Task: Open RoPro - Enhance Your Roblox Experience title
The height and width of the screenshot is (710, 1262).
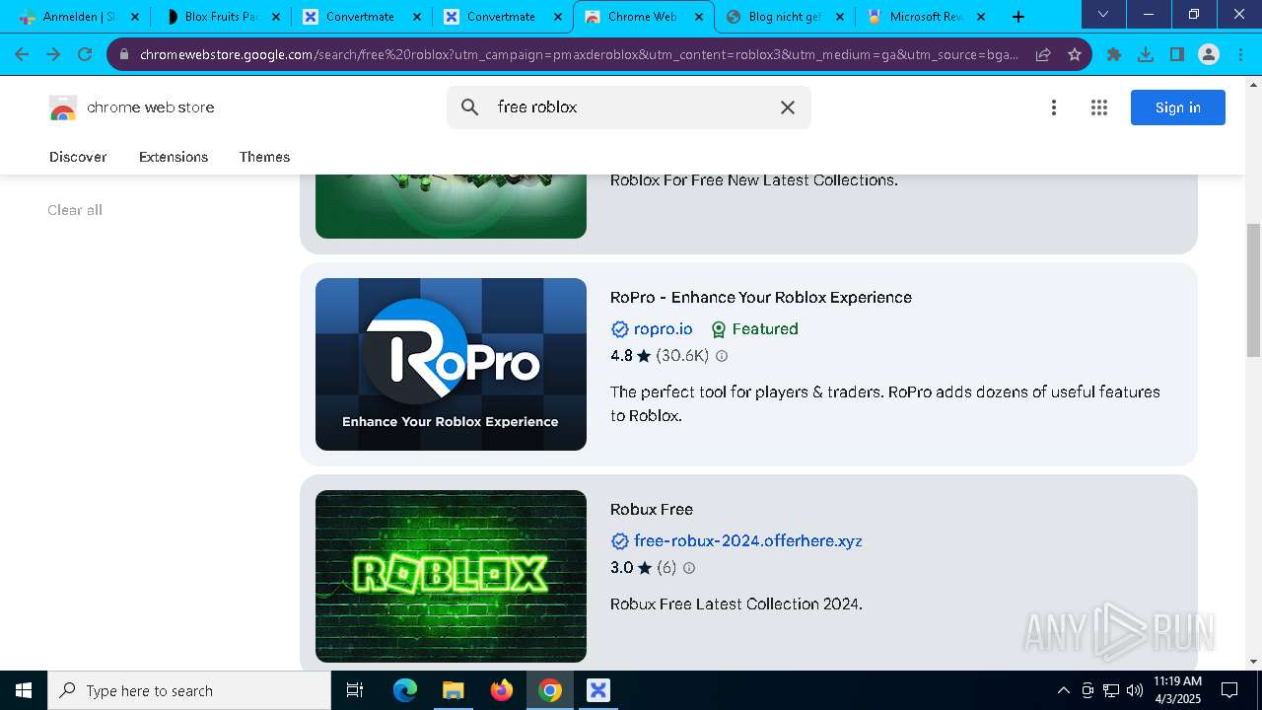Action: click(761, 298)
